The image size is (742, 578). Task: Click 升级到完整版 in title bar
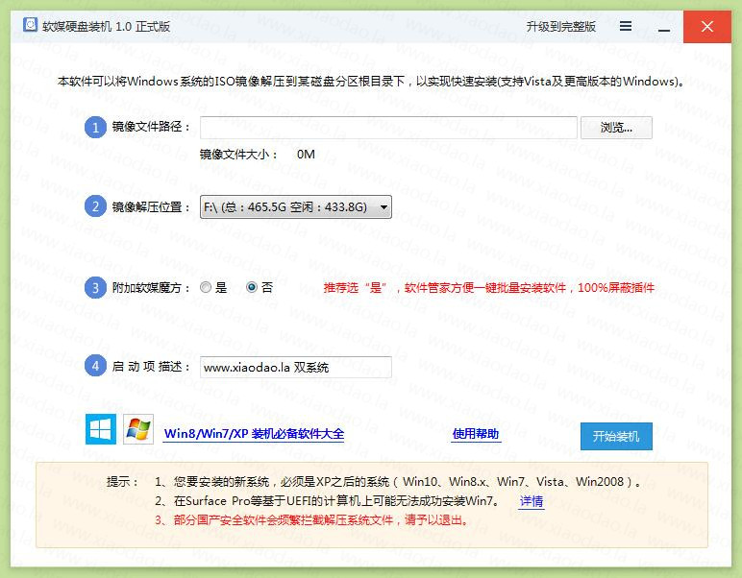[560, 27]
